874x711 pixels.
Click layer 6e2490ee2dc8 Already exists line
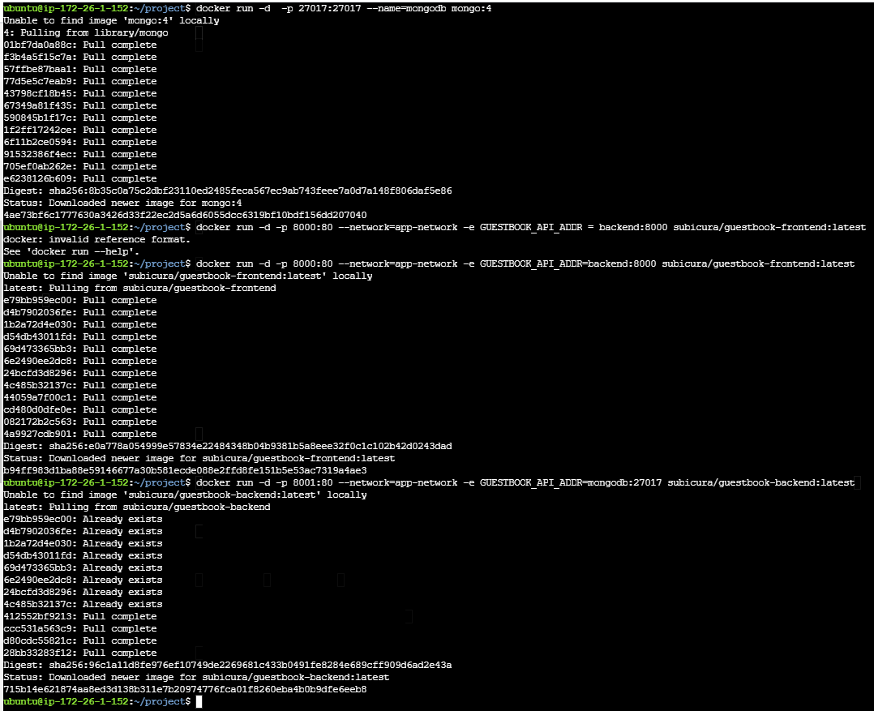[83, 580]
